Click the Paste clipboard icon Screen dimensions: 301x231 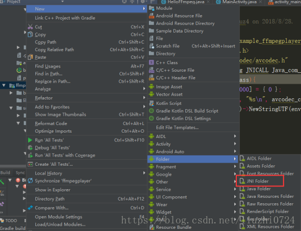click(x=30, y=57)
